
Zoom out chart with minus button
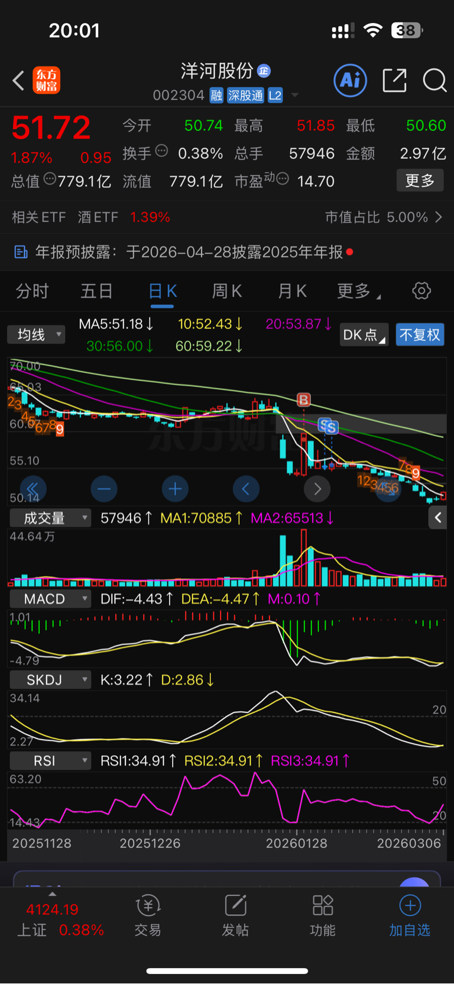pyautogui.click(x=104, y=489)
